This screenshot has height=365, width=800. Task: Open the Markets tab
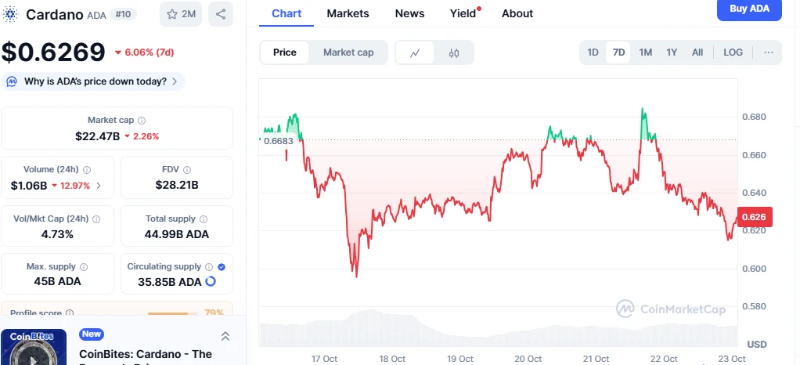pos(348,13)
